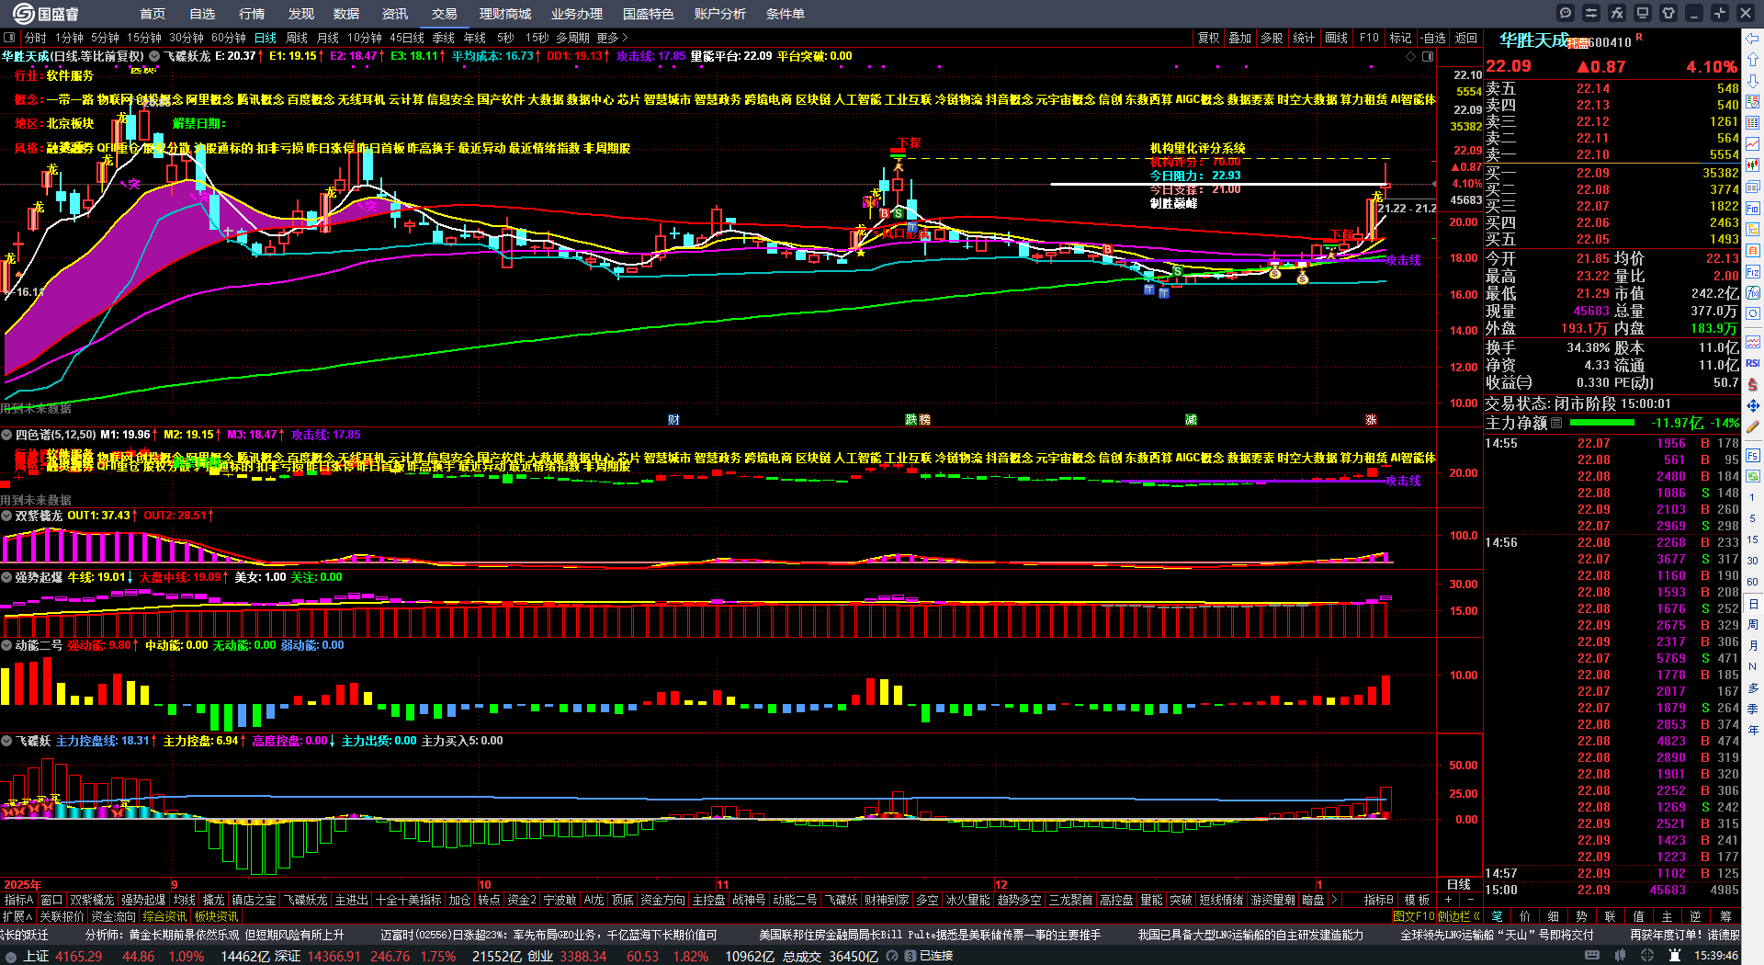Screen dimensions: 1764x965
Task: Toggle the panel icon at chart top-right
Action: point(1428,57)
